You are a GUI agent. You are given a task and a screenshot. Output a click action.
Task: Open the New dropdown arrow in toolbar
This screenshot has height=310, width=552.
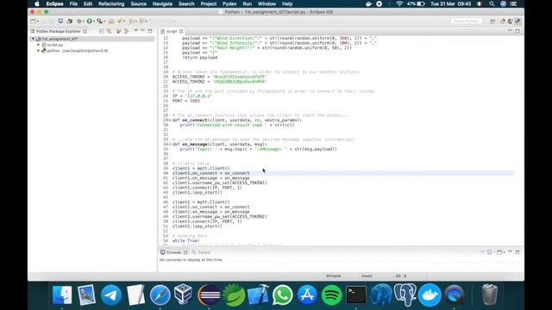(x=37, y=22)
